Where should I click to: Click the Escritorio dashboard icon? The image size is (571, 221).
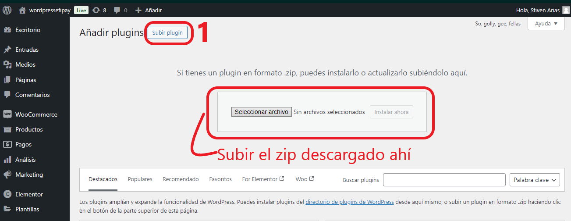(7, 30)
